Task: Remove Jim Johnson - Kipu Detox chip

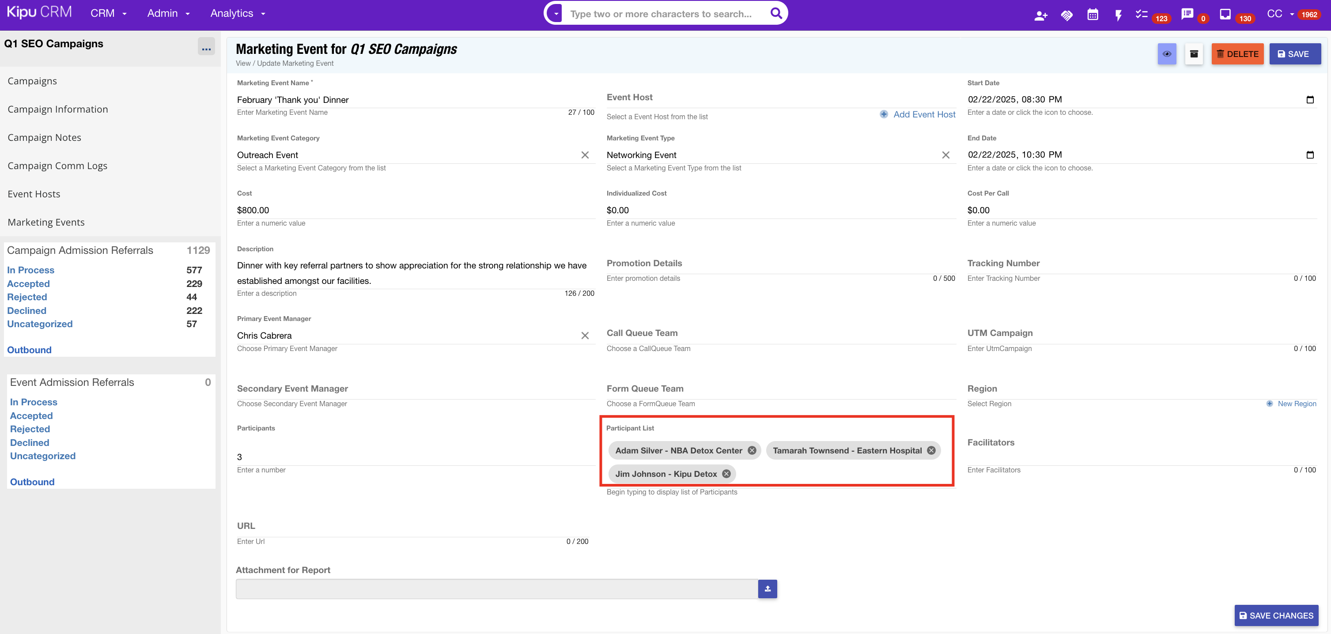Action: [x=726, y=474]
